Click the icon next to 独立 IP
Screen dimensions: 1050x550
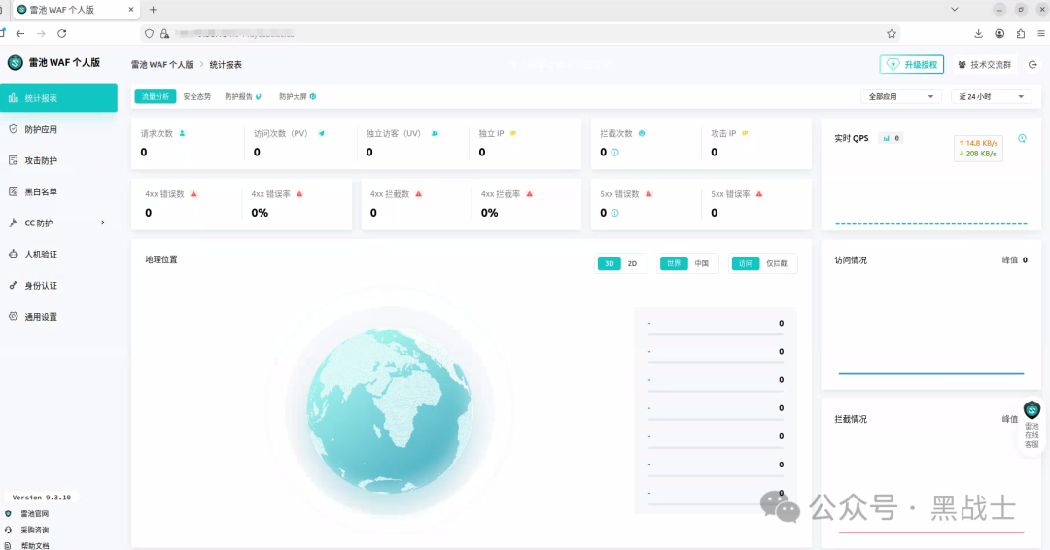point(513,133)
